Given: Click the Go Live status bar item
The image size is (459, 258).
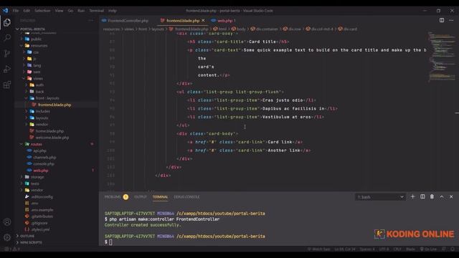Looking at the screenshot, I should point(428,249).
